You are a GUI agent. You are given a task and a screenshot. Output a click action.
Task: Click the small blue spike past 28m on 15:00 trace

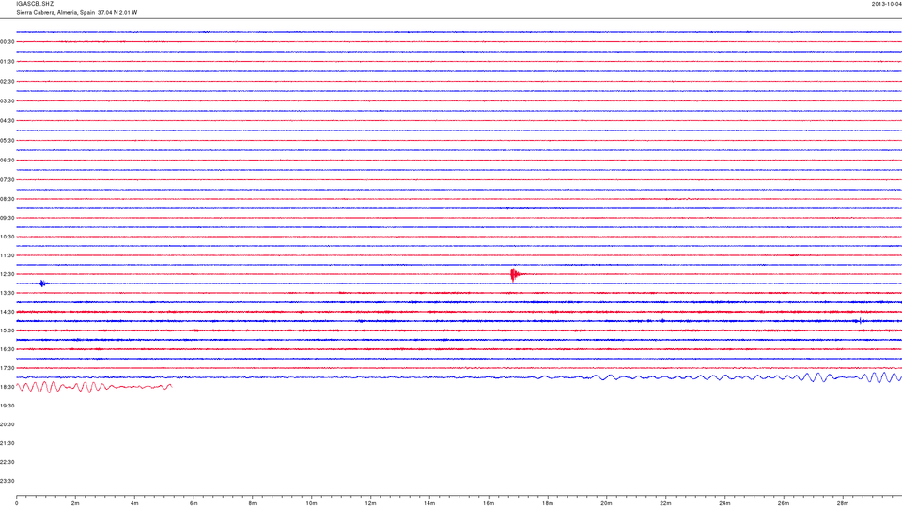(x=860, y=321)
